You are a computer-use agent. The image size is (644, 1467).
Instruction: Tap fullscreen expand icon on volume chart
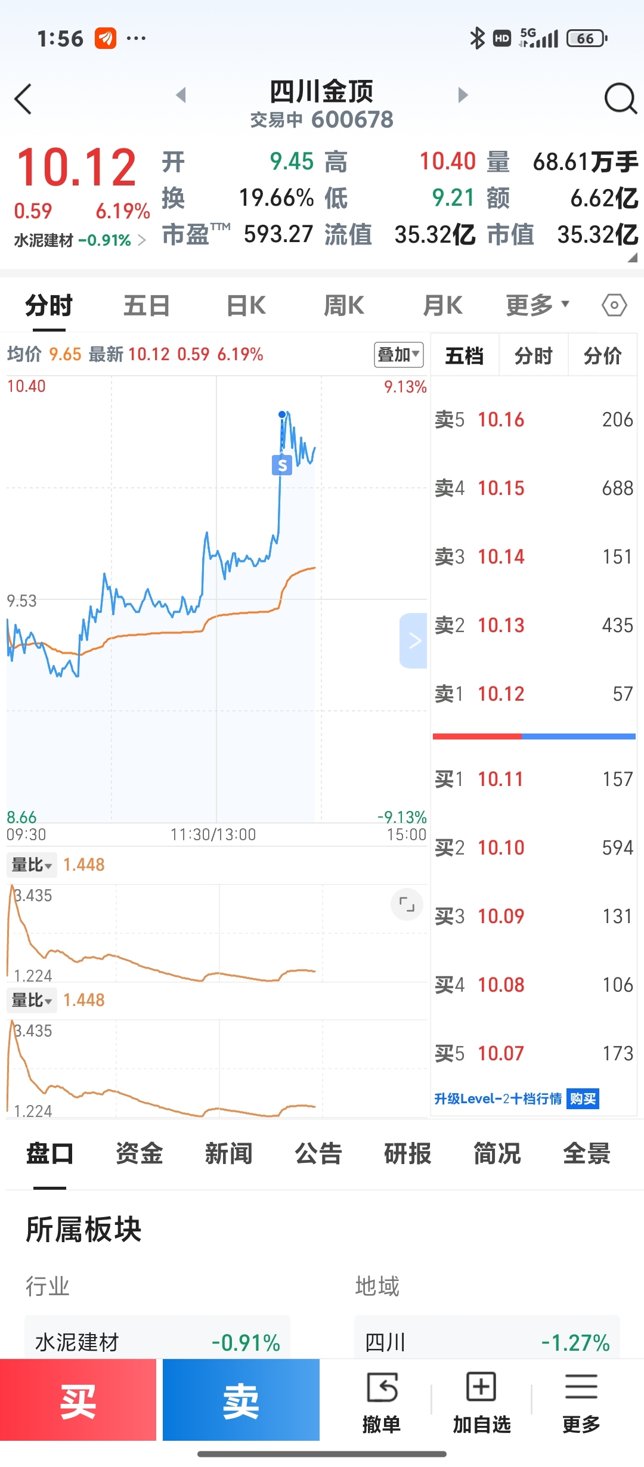point(407,905)
